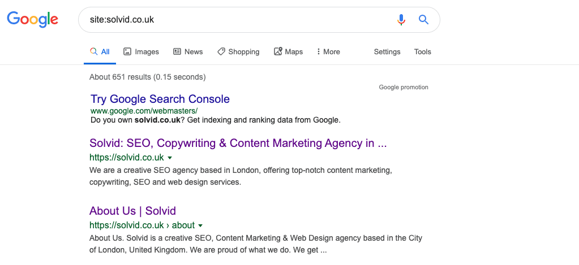The image size is (579, 265).
Task: Start voice search with the microphone icon
Action: coord(401,20)
